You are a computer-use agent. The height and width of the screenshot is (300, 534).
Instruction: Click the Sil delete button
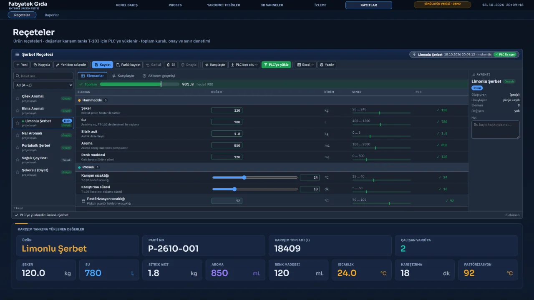[x=171, y=65]
